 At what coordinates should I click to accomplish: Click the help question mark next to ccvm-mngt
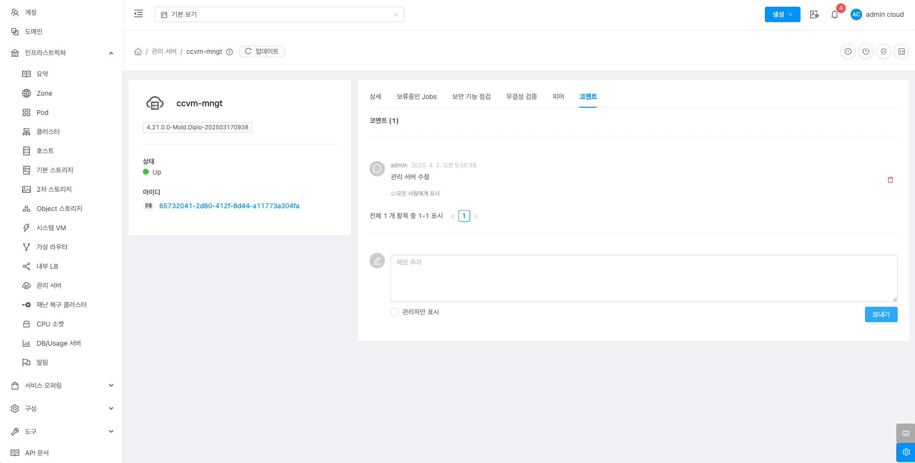coord(229,52)
